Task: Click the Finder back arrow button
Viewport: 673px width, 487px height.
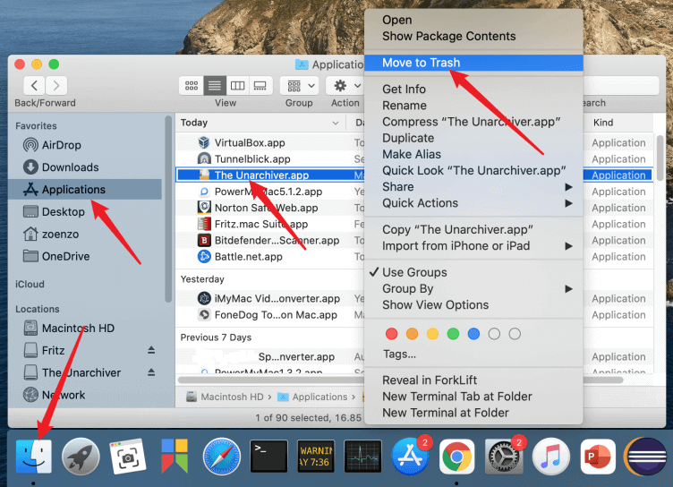Action: click(x=34, y=85)
